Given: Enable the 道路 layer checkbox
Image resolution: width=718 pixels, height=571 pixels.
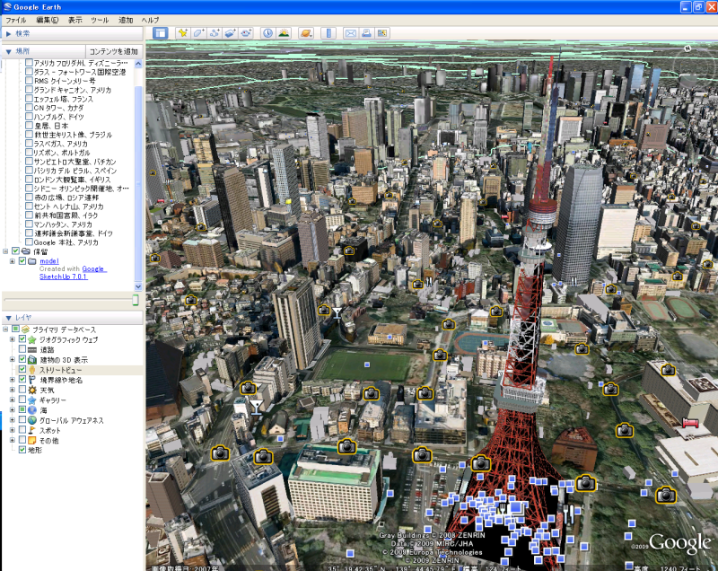Looking at the screenshot, I should coord(22,349).
